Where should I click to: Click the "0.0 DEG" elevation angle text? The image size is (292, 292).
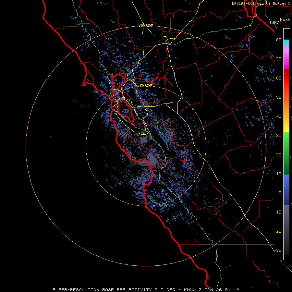(x=165, y=290)
